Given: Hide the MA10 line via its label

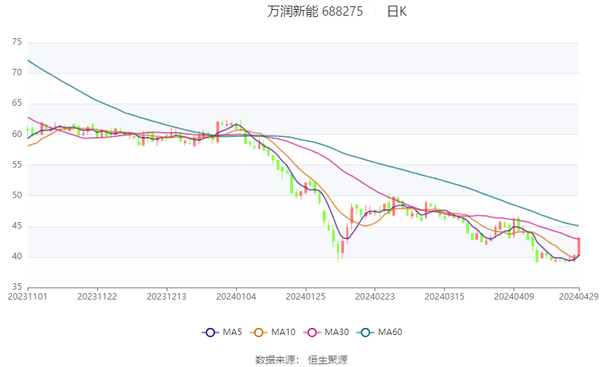Looking at the screenshot, I should click(283, 332).
